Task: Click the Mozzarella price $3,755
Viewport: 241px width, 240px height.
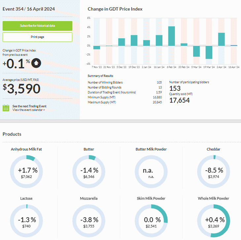Action: [89, 226]
